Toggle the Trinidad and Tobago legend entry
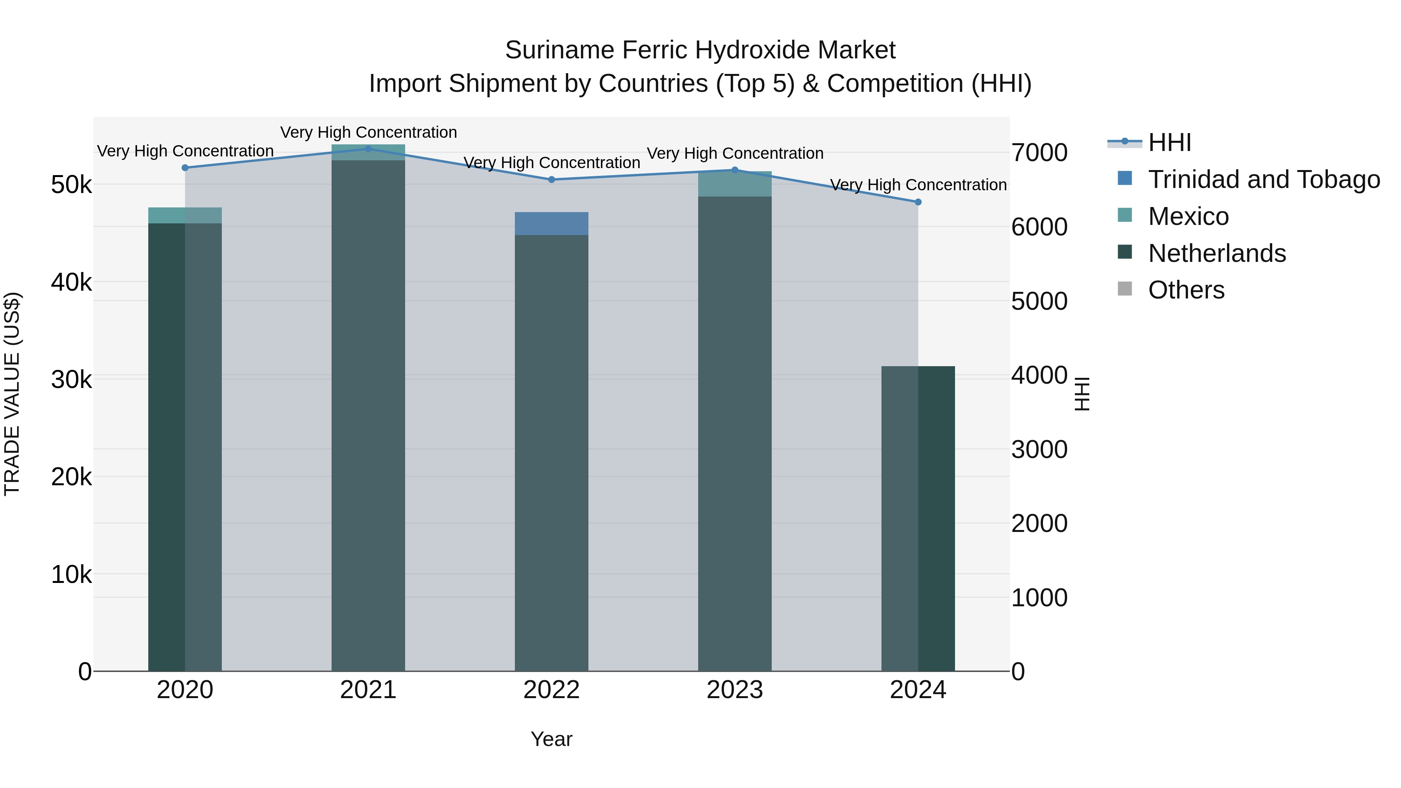Viewport: 1401px width, 788px height. (x=1249, y=179)
